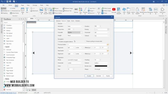The height and width of the screenshot is (94, 168).
Task: Select the Text tool in ribbon
Action: pos(27,10)
